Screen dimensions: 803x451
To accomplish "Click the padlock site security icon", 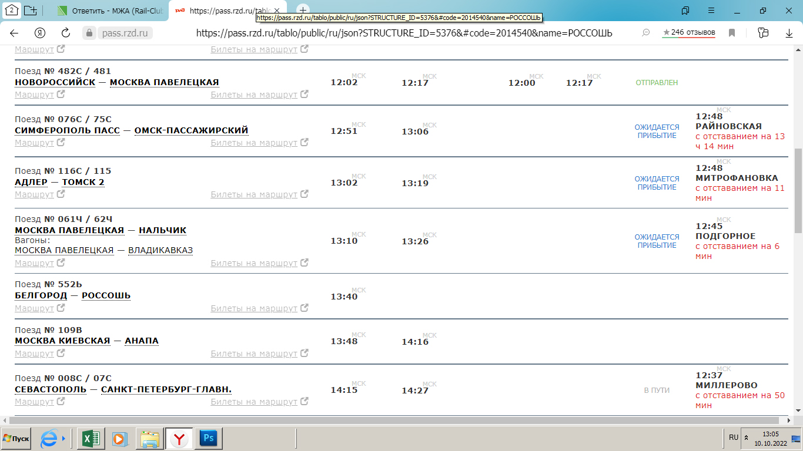I will click(x=89, y=33).
